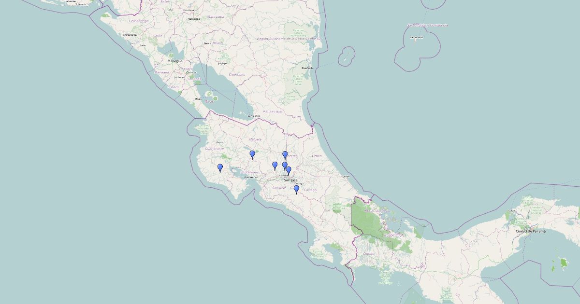Viewport: 580px width, 304px height.
Task: Click the Cartago province label
Action: 310,190
